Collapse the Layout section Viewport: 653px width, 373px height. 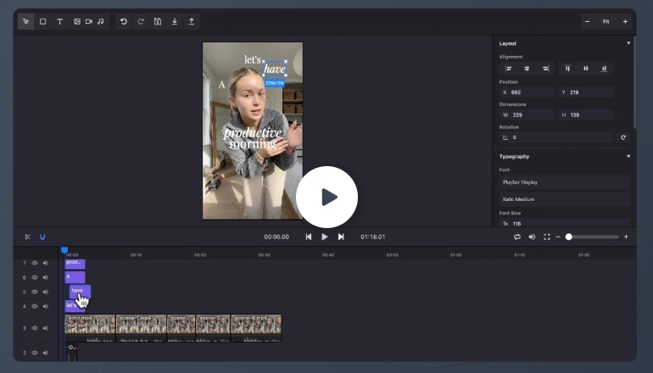tap(628, 43)
